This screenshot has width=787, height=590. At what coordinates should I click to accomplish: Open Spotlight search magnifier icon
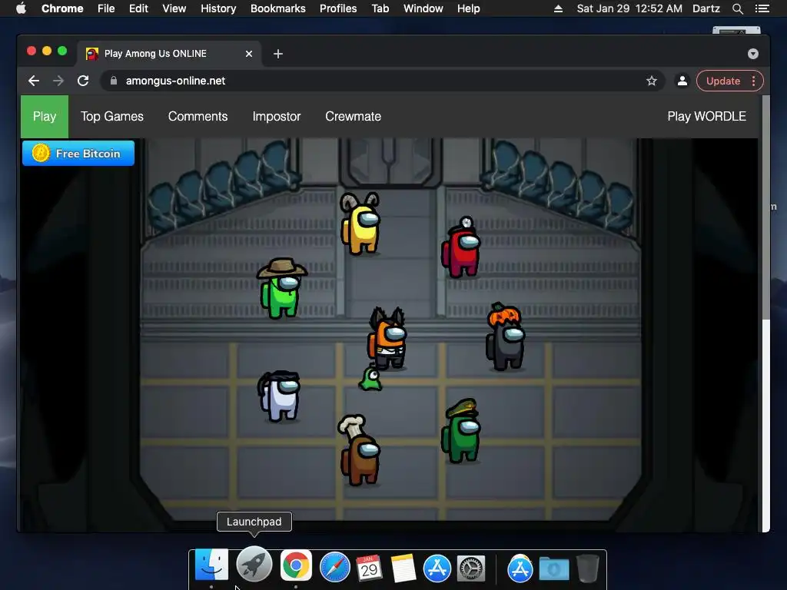pos(737,8)
